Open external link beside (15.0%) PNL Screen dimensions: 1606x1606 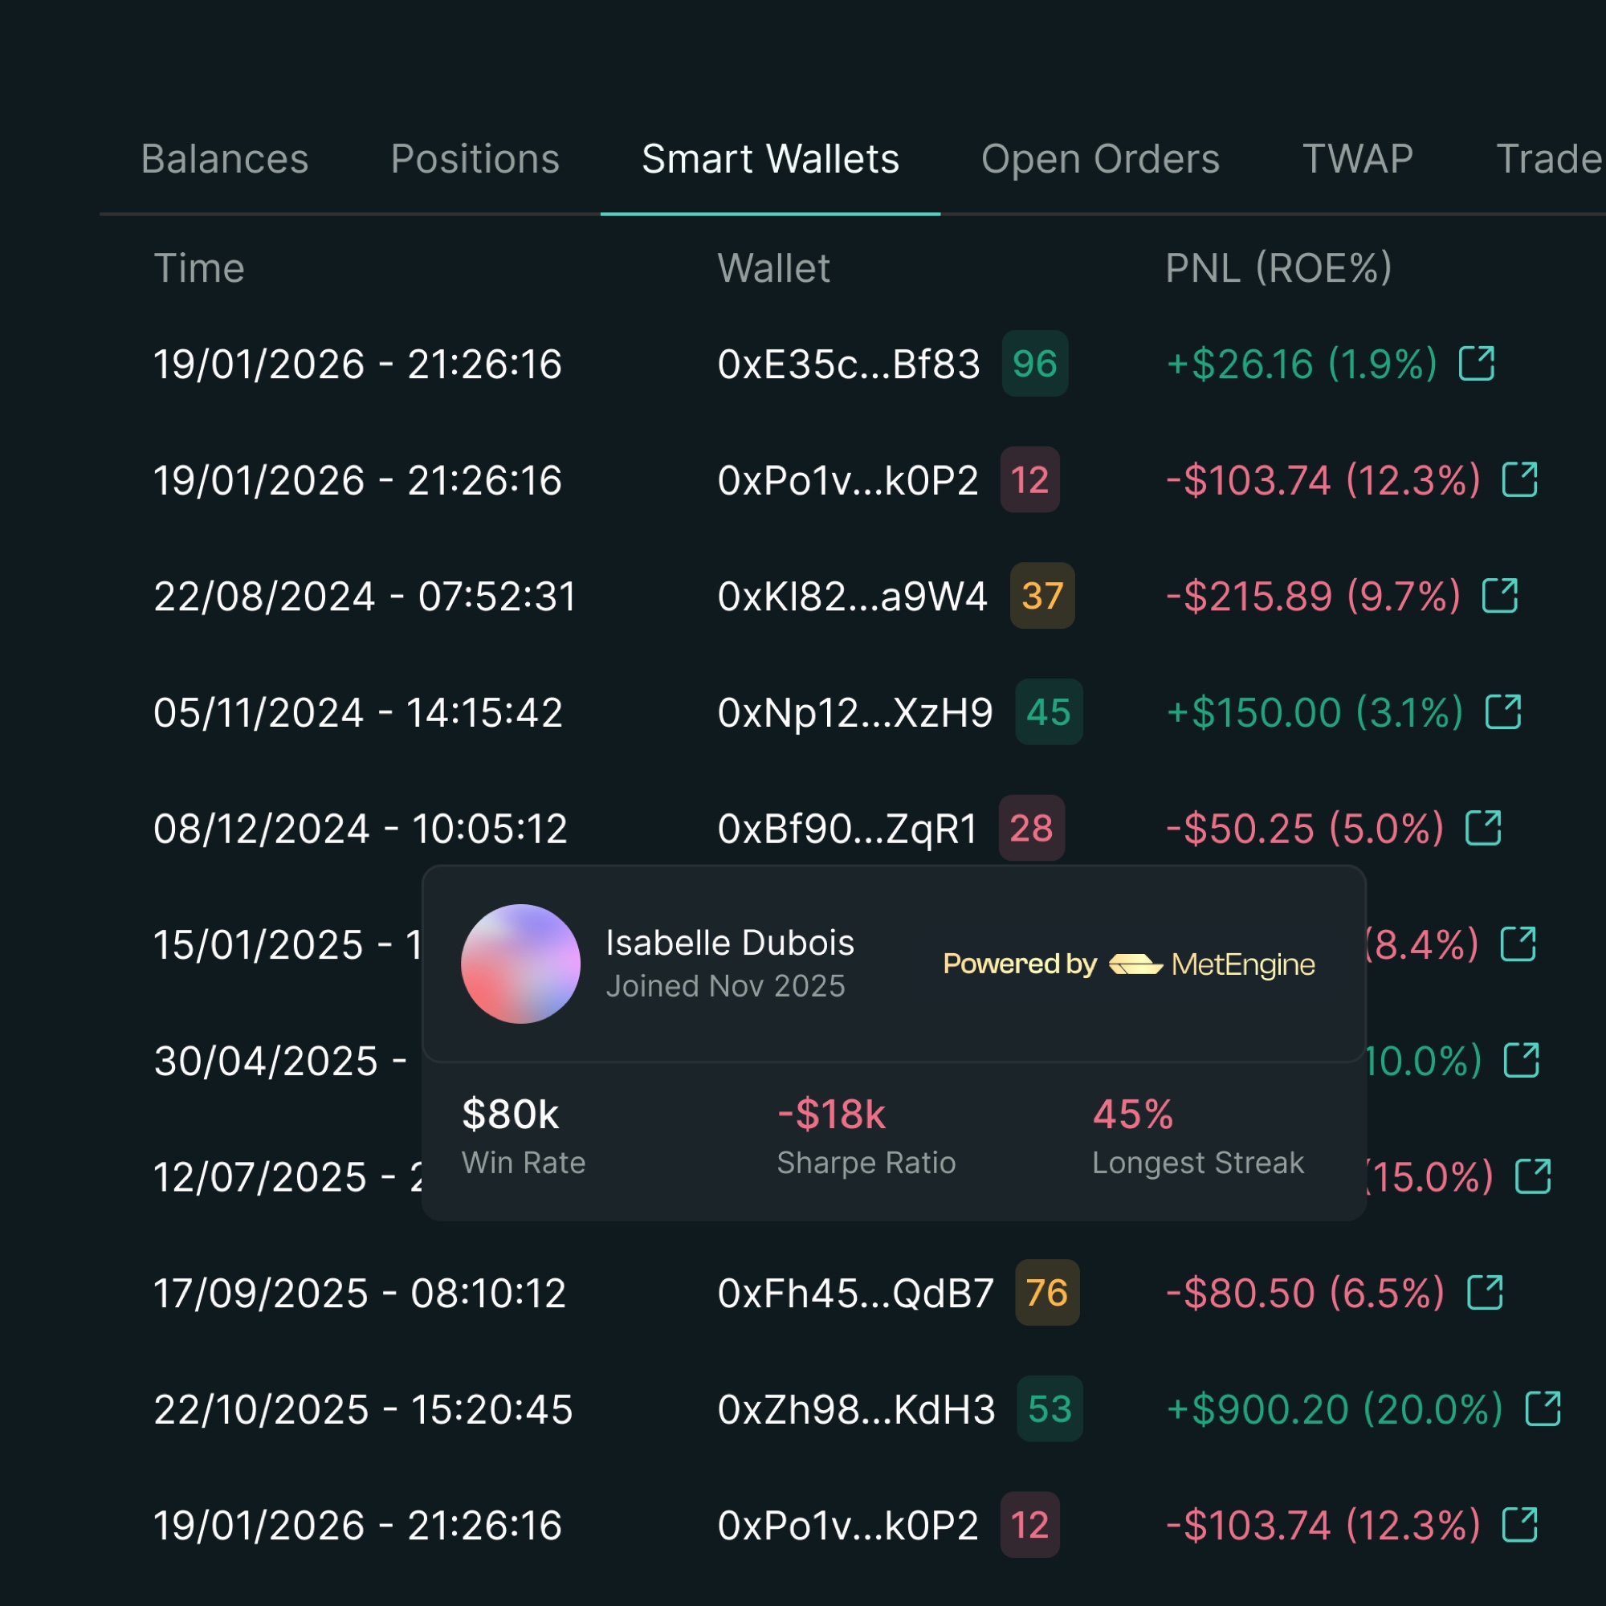pos(1534,1176)
